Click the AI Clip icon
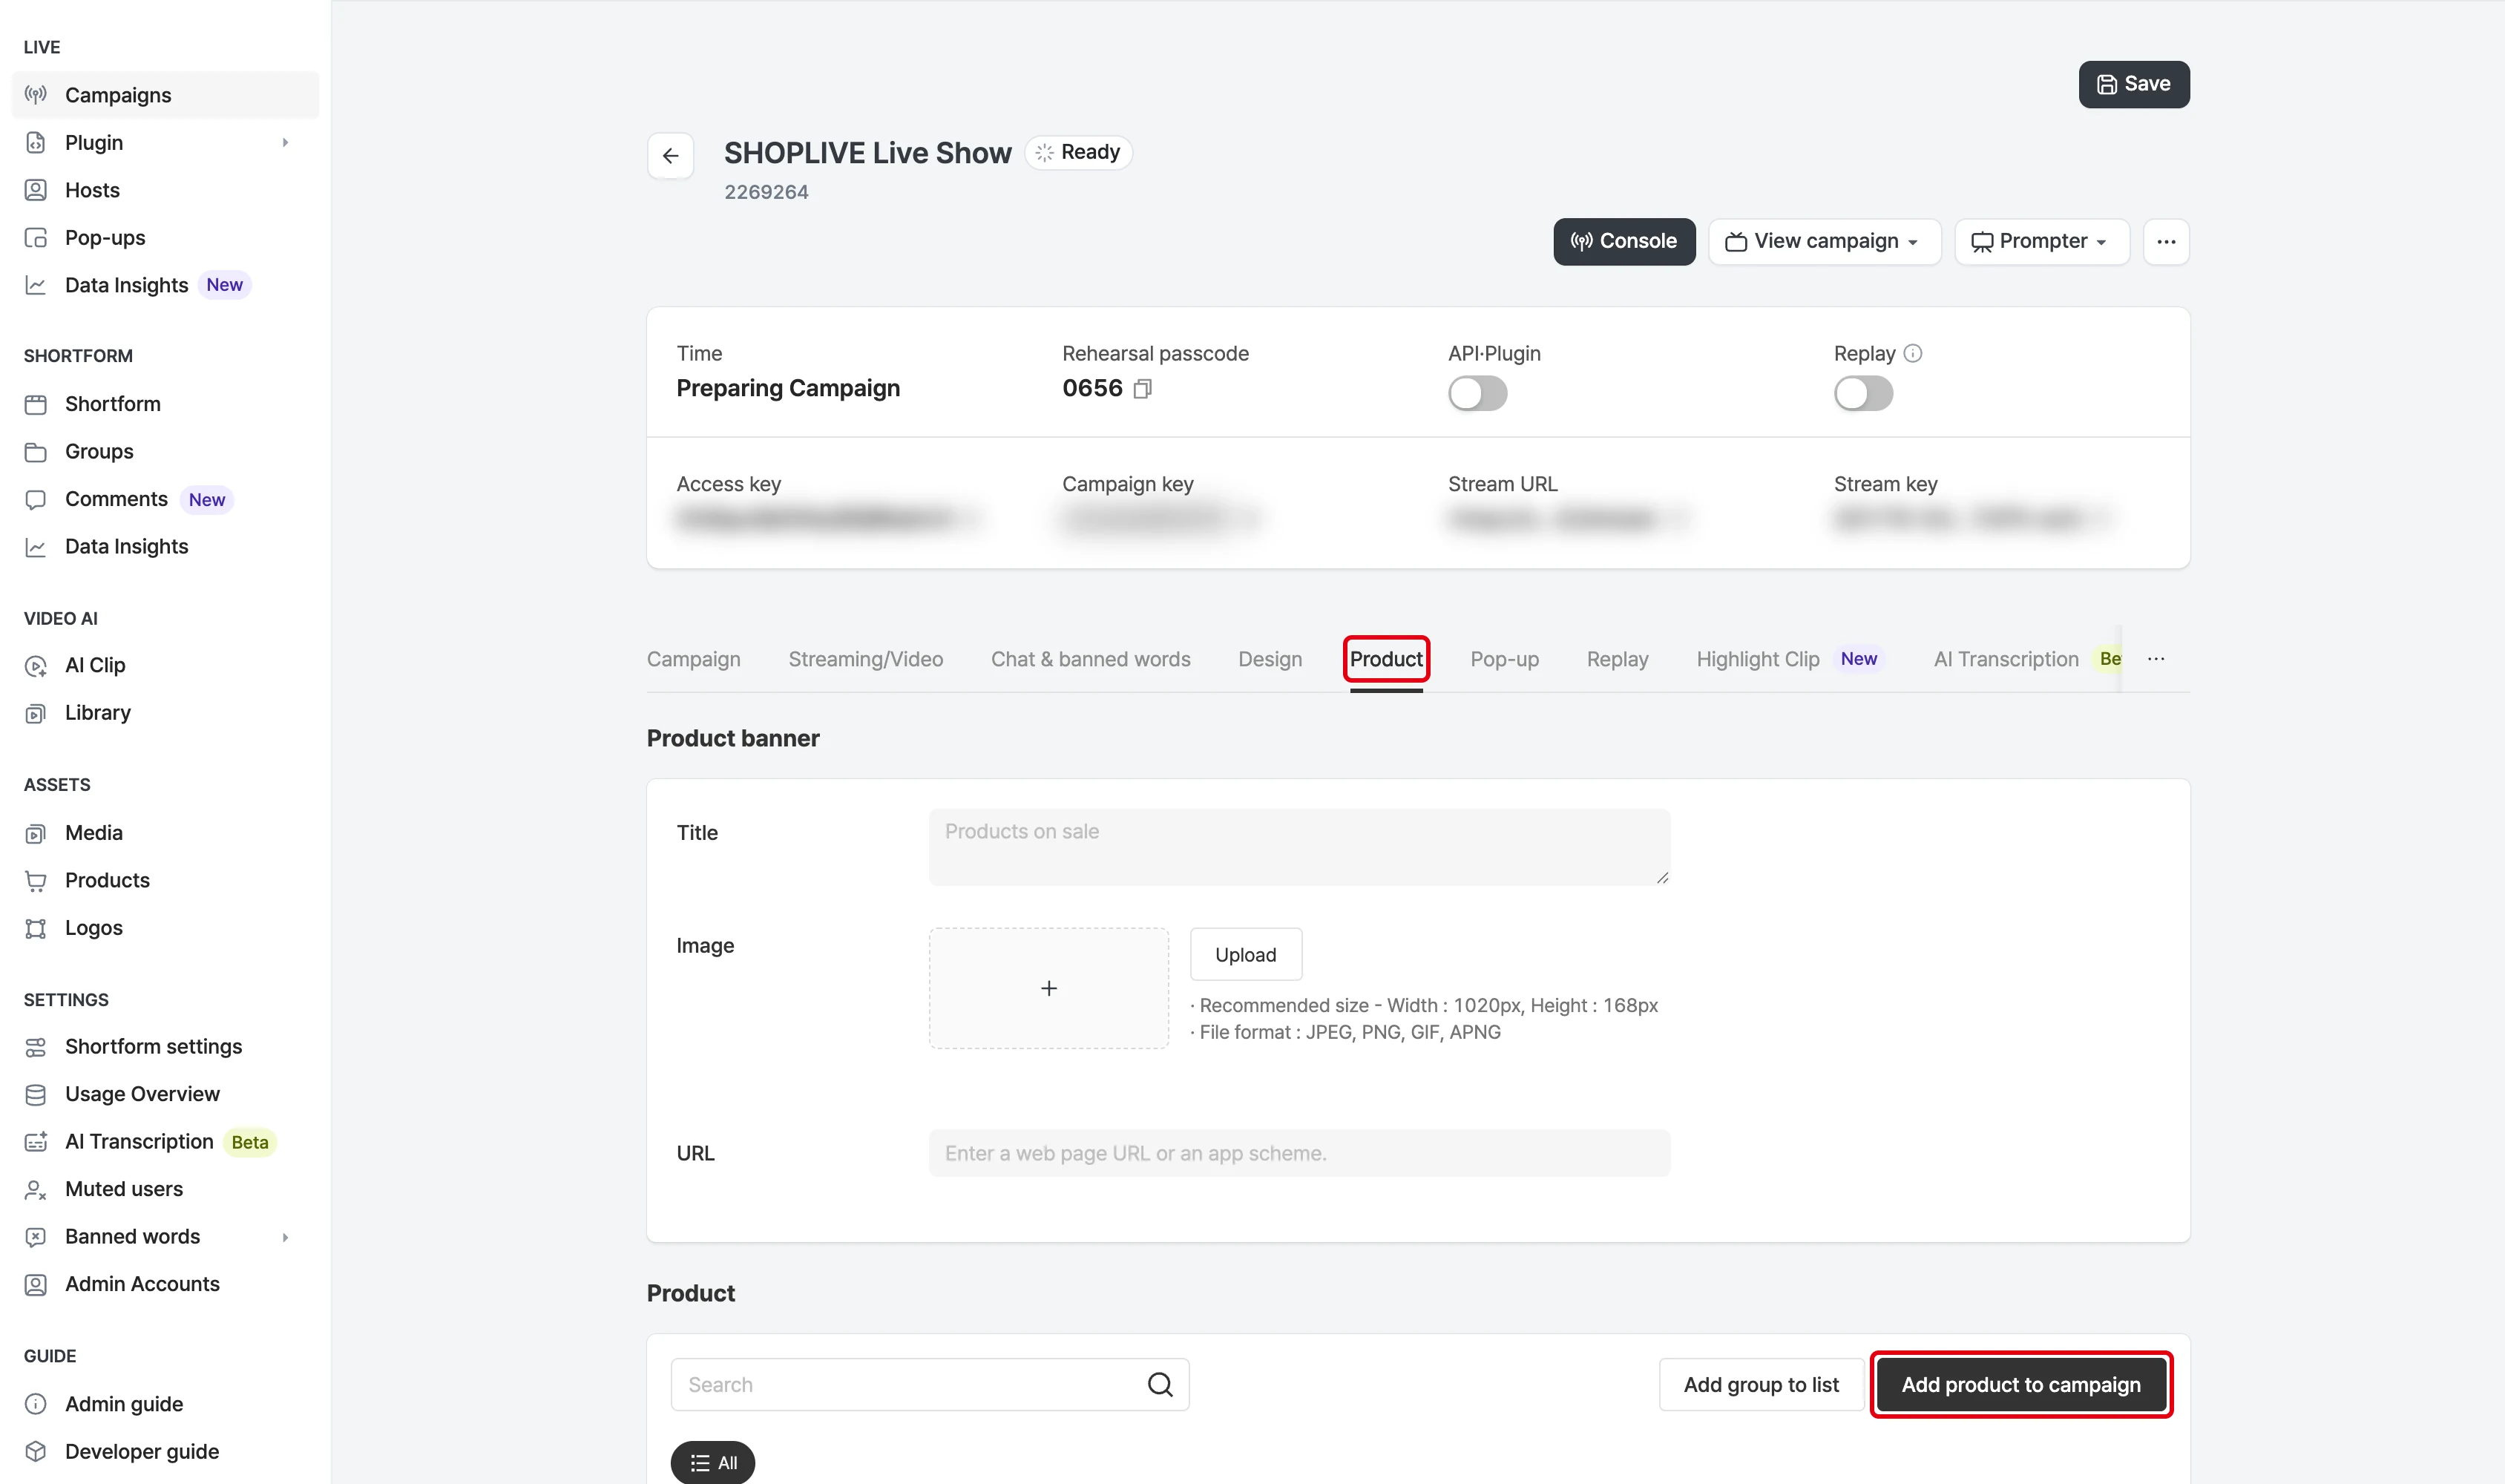Screen dimensions: 2505x1484 click(36, 666)
